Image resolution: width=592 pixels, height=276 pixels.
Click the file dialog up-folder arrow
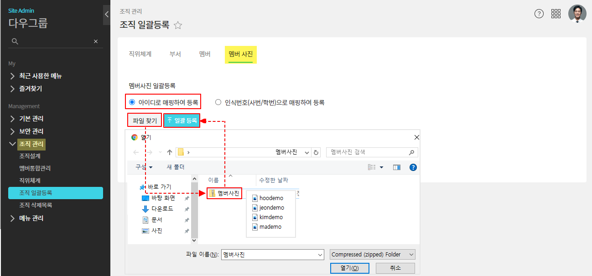tap(170, 152)
